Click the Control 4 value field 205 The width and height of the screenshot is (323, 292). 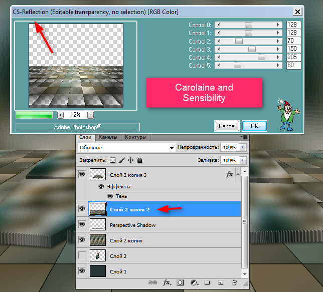point(294,57)
